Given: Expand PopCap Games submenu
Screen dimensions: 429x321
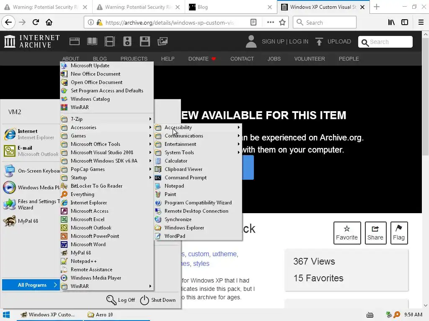Looking at the screenshot, I should click(107, 169).
